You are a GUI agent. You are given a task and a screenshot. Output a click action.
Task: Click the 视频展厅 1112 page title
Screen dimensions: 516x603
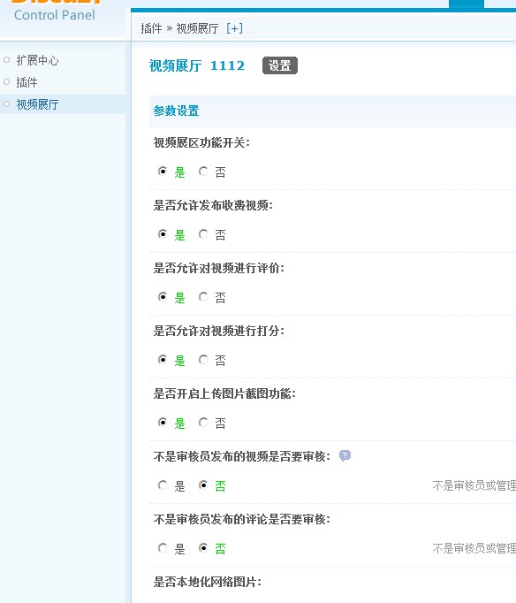click(x=197, y=65)
